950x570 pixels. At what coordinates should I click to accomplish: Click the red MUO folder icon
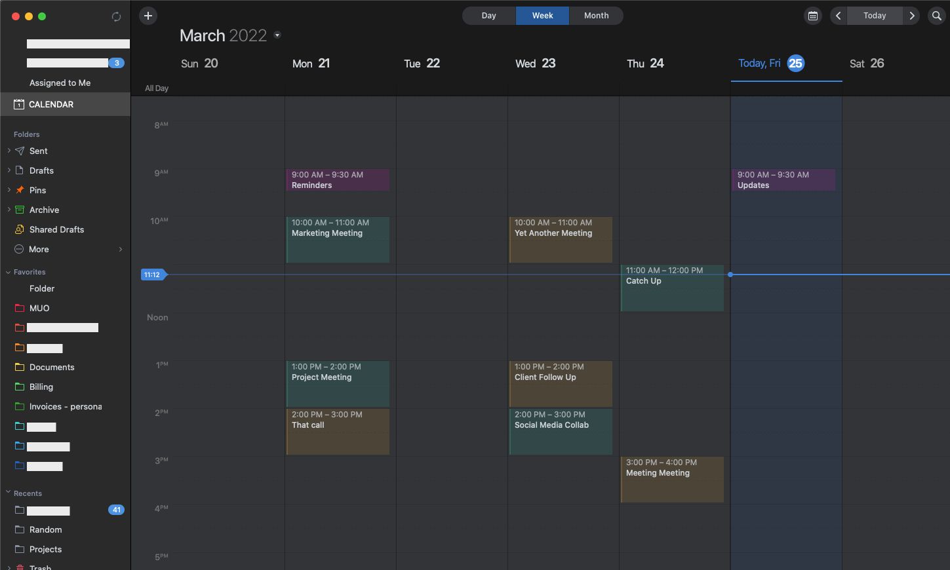[x=18, y=308]
